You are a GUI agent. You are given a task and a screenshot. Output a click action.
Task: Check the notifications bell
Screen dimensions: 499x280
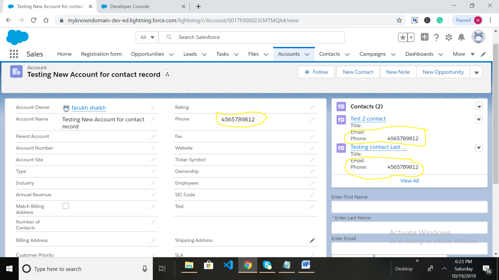461,37
